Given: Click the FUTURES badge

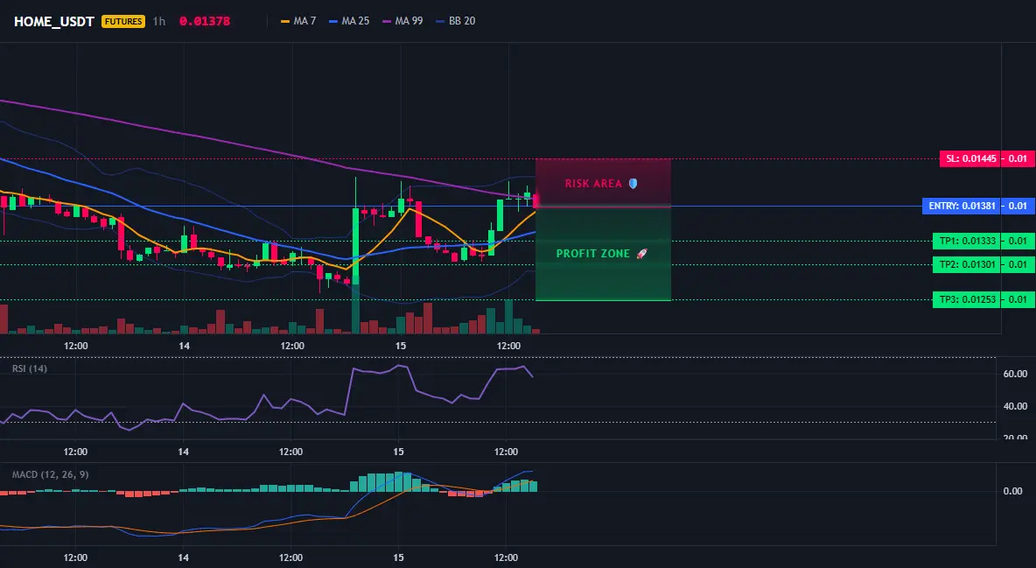Looking at the screenshot, I should pos(122,21).
